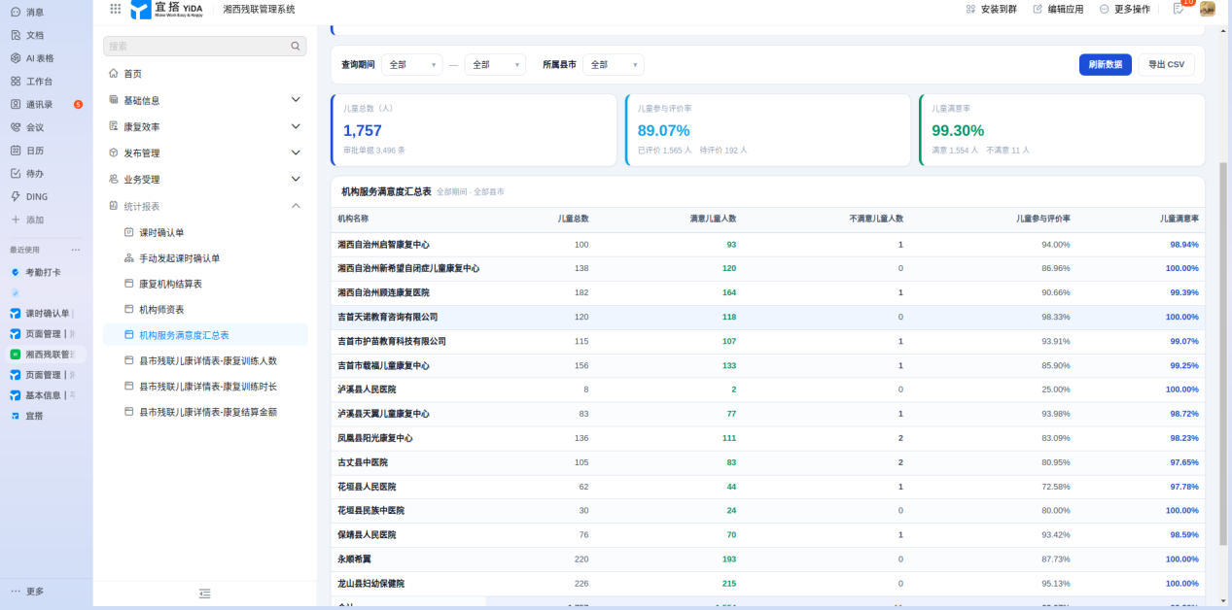1232x610 pixels.
Task: Click into the 搜索 input field
Action: pyautogui.click(x=199, y=46)
